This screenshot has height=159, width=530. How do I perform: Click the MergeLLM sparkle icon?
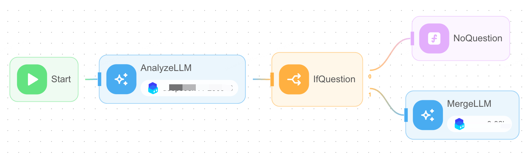coord(428,115)
